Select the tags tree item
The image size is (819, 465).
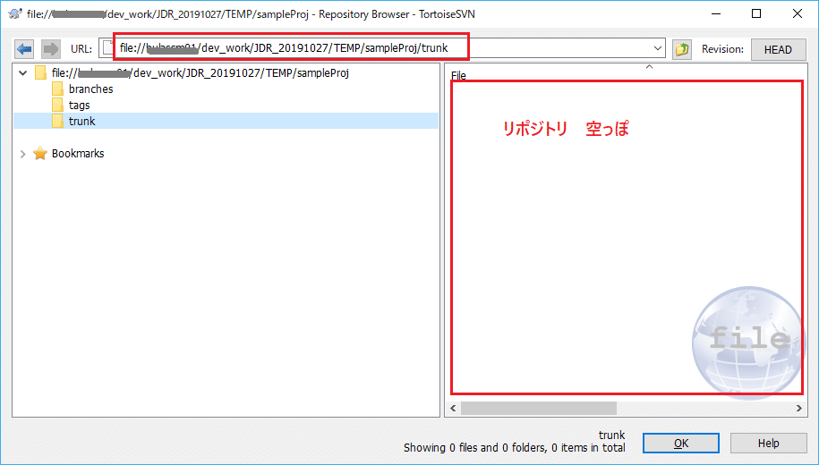pos(80,106)
